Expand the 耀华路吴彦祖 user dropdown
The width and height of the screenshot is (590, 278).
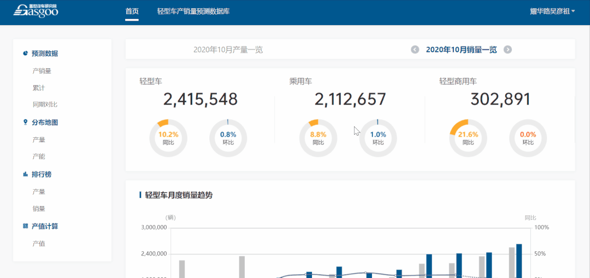(552, 11)
